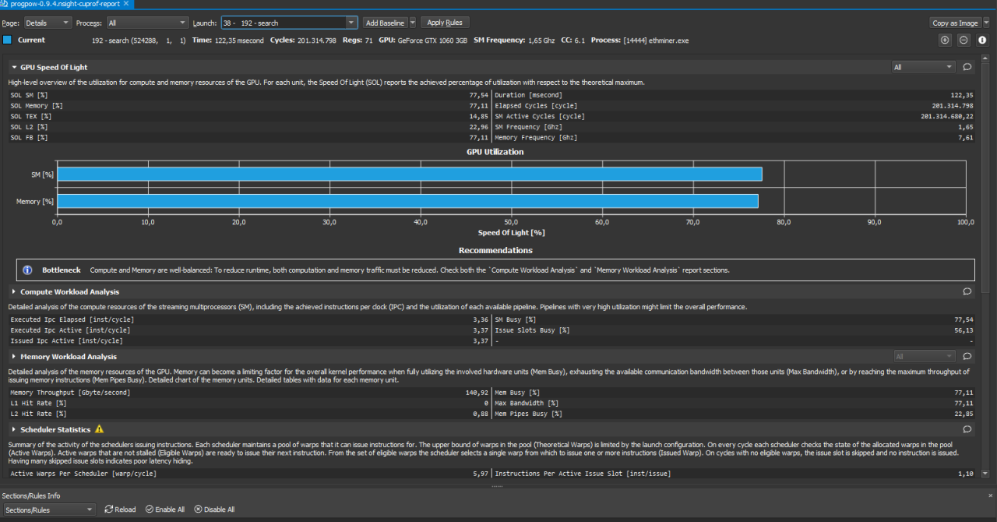Open the Page dropdown showing Details
Screen dimensions: 997x522
click(48, 23)
